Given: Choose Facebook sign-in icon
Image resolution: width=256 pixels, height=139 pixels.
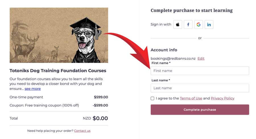Looking at the screenshot, I should [x=188, y=24].
